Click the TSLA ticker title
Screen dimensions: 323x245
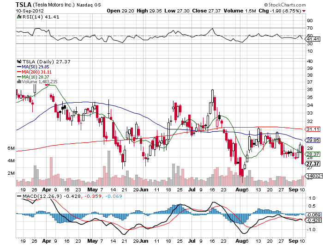click(x=24, y=5)
